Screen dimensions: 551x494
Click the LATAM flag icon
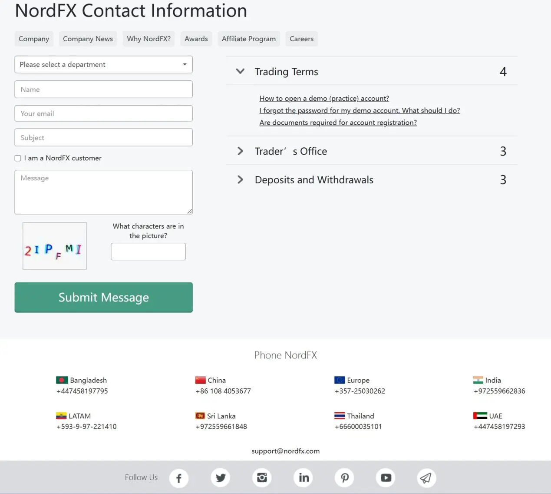(61, 416)
